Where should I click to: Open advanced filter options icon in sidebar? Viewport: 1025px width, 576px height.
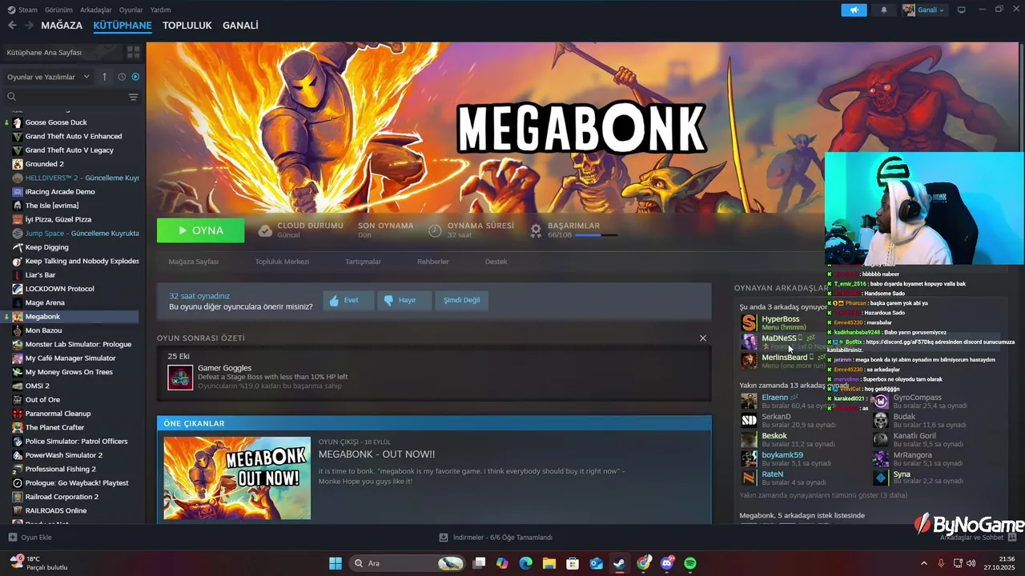(x=133, y=97)
